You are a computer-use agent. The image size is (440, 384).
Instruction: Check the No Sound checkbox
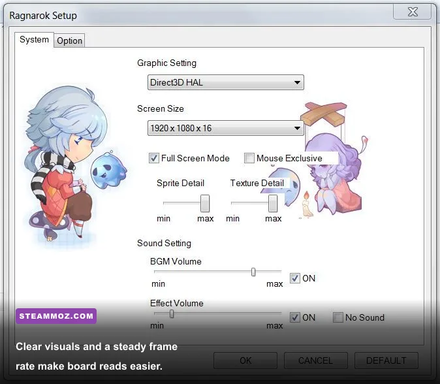click(338, 317)
